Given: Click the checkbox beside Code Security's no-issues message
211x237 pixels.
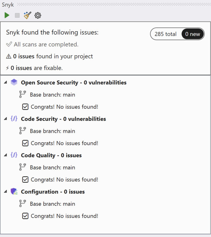Looking at the screenshot, I should [x=25, y=143].
